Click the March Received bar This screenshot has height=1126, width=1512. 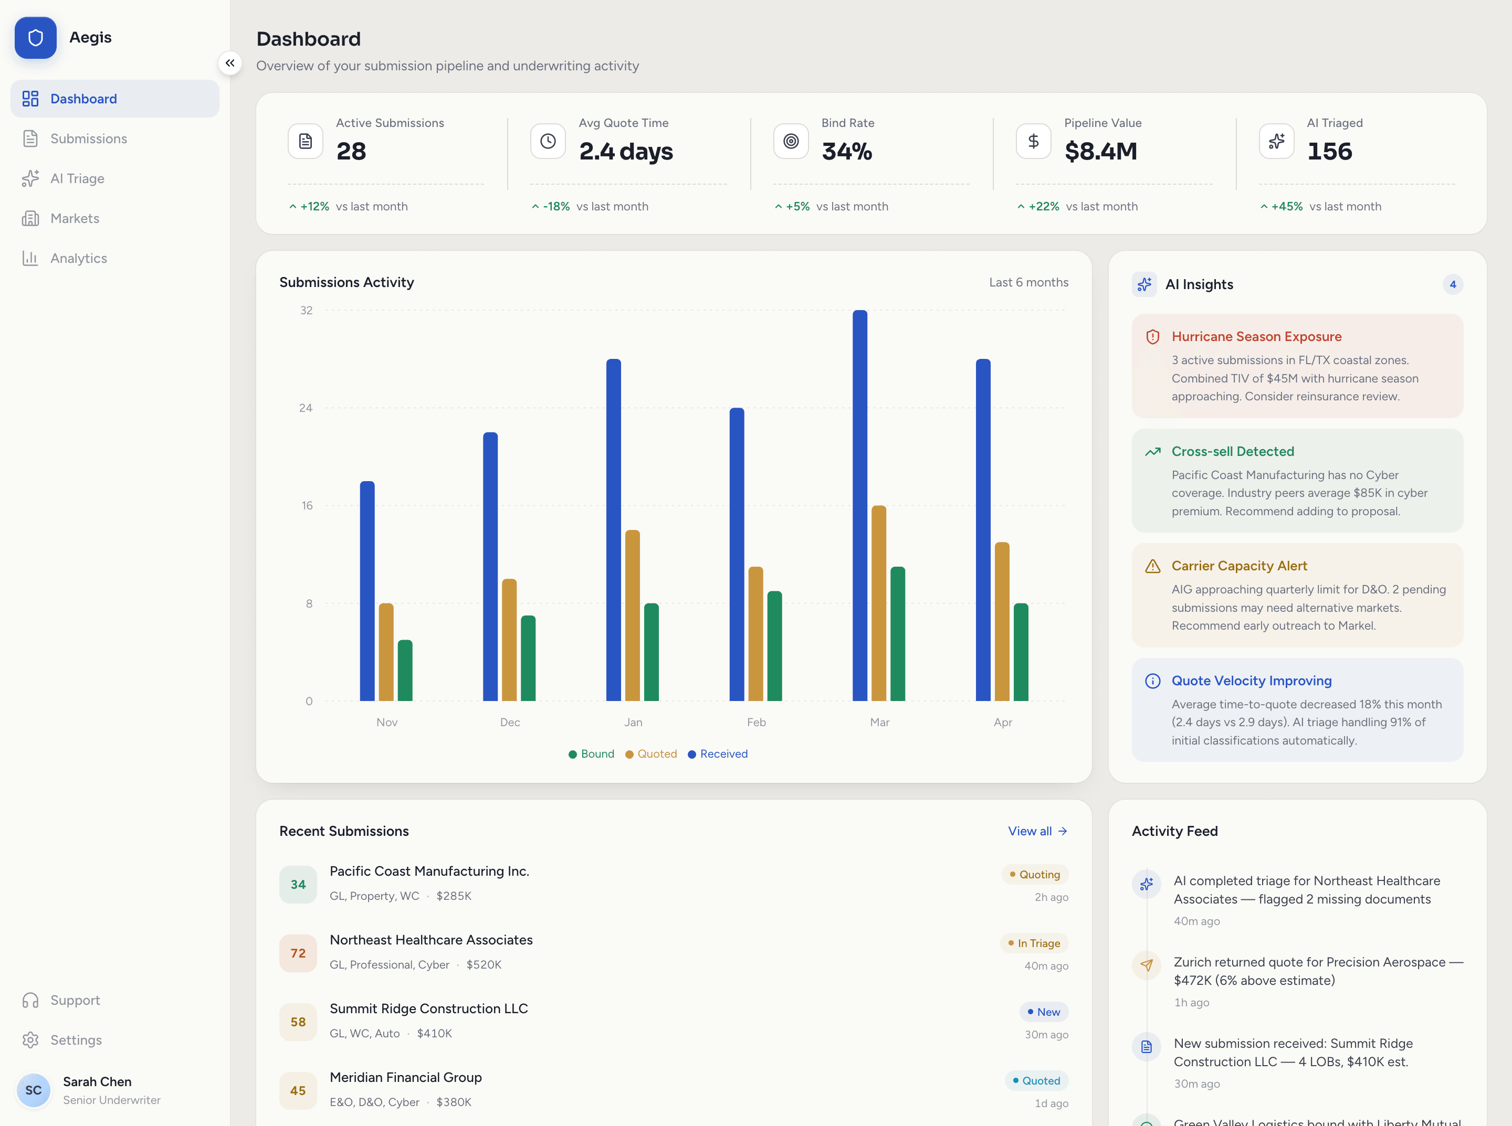[860, 505]
